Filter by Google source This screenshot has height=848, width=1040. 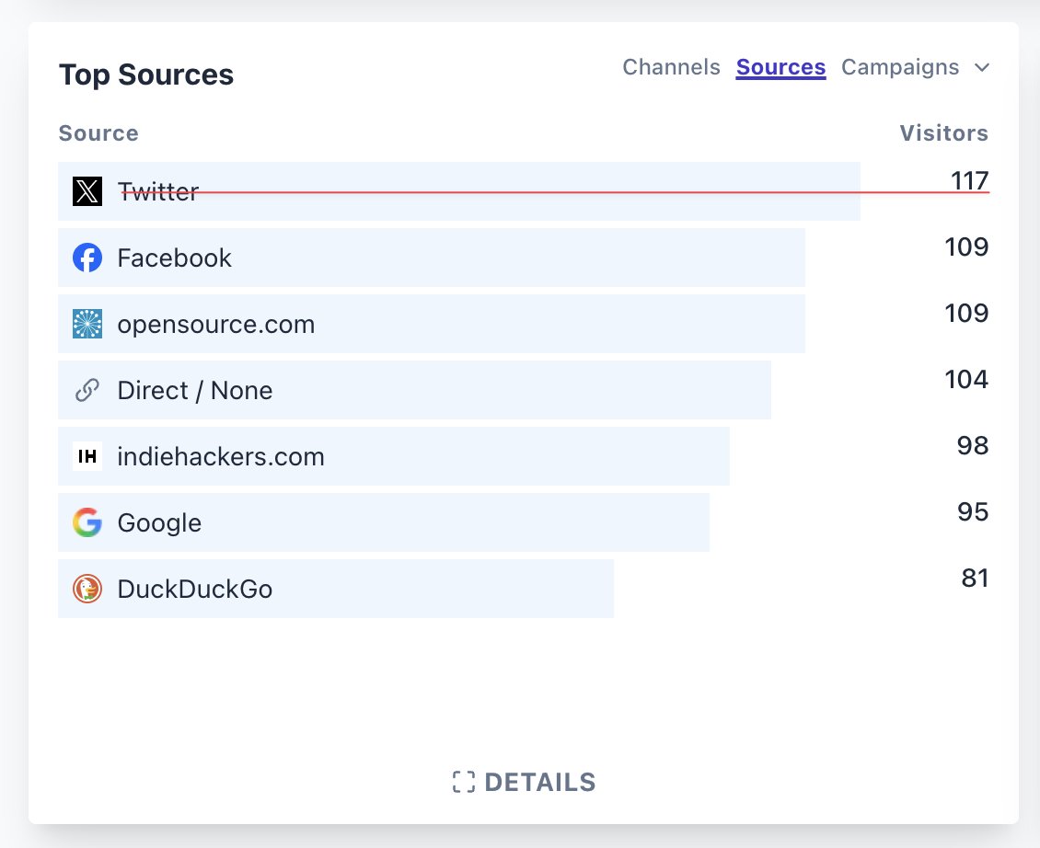point(159,522)
